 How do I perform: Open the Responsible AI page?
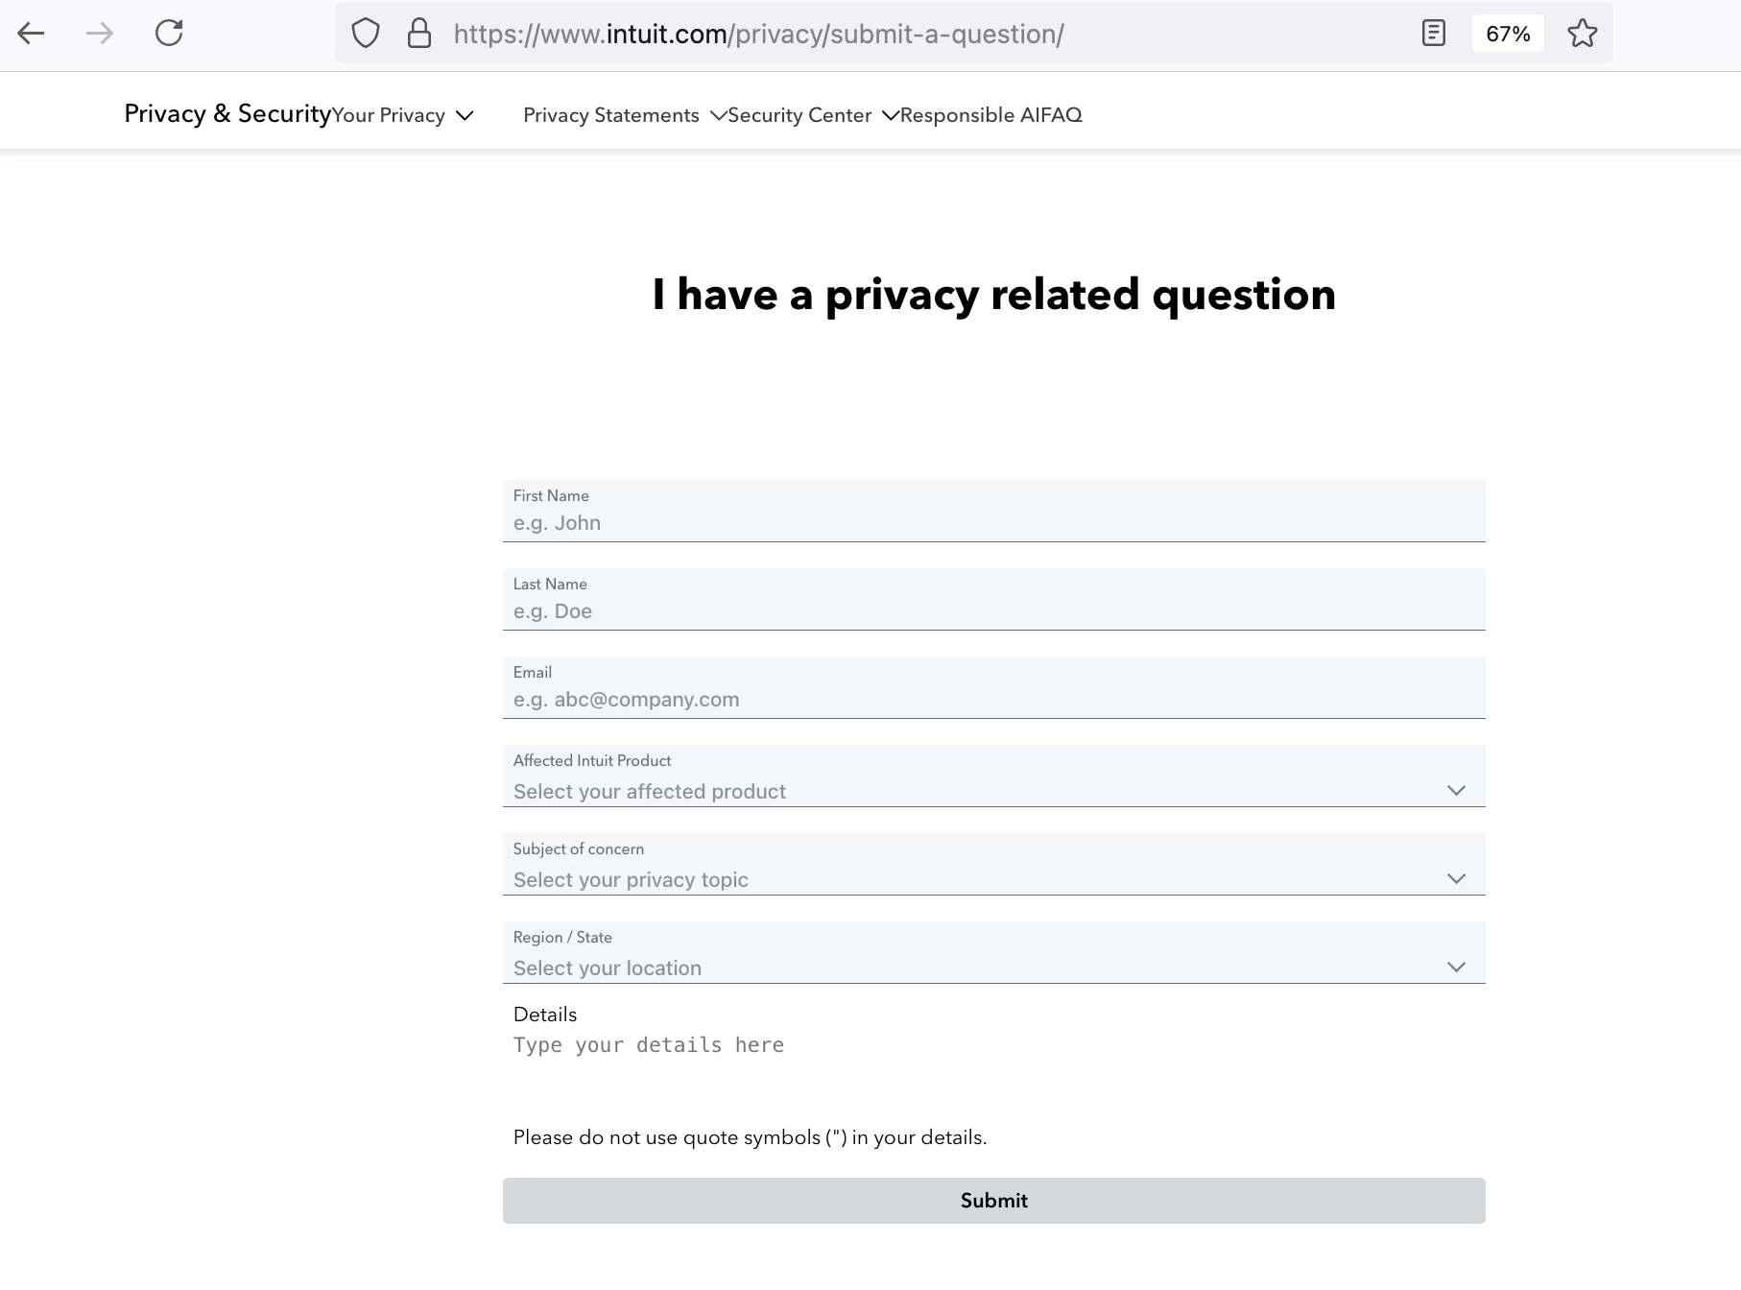click(x=968, y=115)
